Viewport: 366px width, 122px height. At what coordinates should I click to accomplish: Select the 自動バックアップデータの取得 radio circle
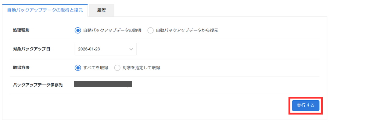click(78, 30)
